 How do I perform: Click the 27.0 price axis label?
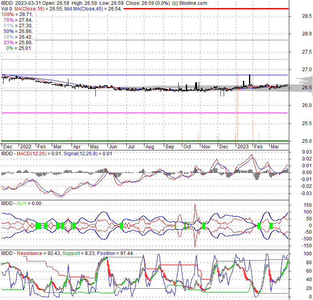[x=307, y=70]
